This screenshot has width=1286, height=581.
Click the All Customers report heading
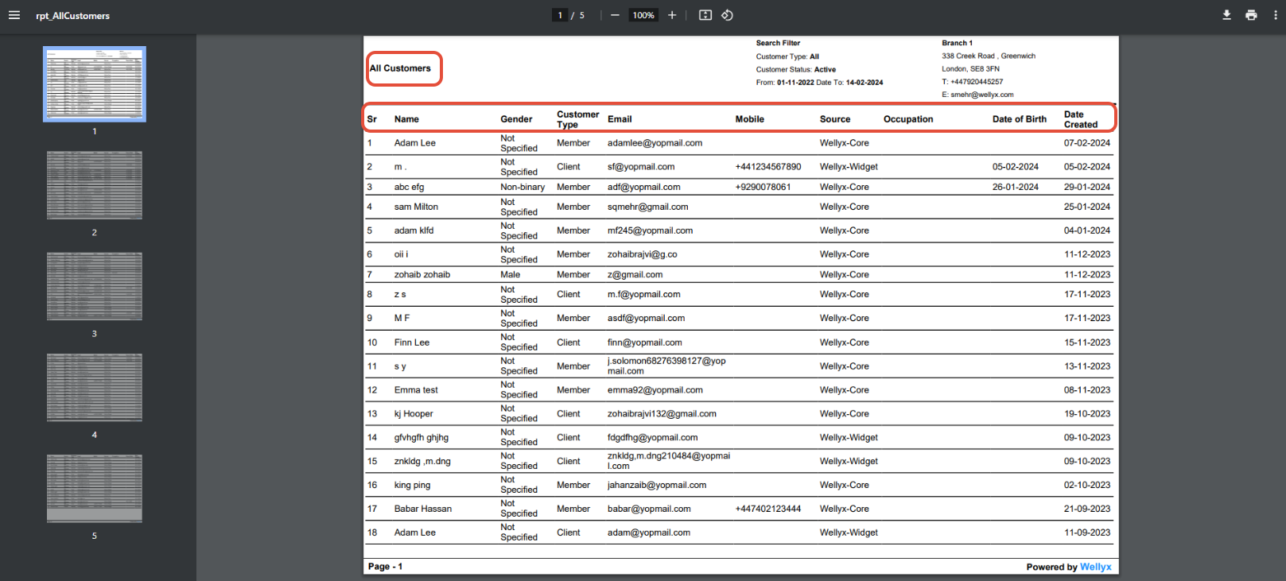click(400, 68)
